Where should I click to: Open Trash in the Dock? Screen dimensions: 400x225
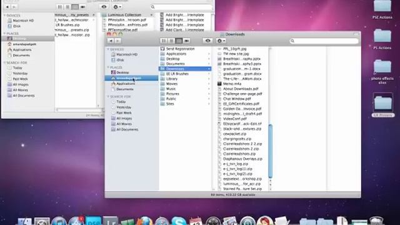(x=376, y=221)
